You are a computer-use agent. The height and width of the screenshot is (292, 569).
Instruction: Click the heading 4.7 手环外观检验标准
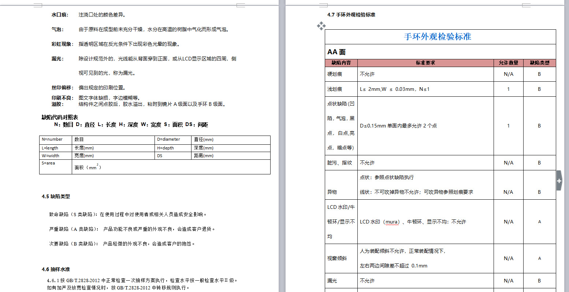(351, 15)
